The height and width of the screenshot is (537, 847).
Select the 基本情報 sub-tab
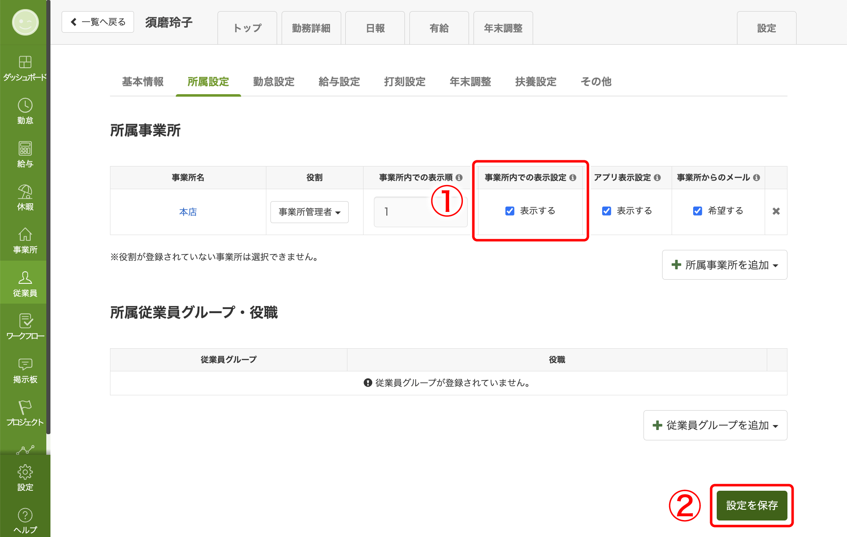click(143, 82)
